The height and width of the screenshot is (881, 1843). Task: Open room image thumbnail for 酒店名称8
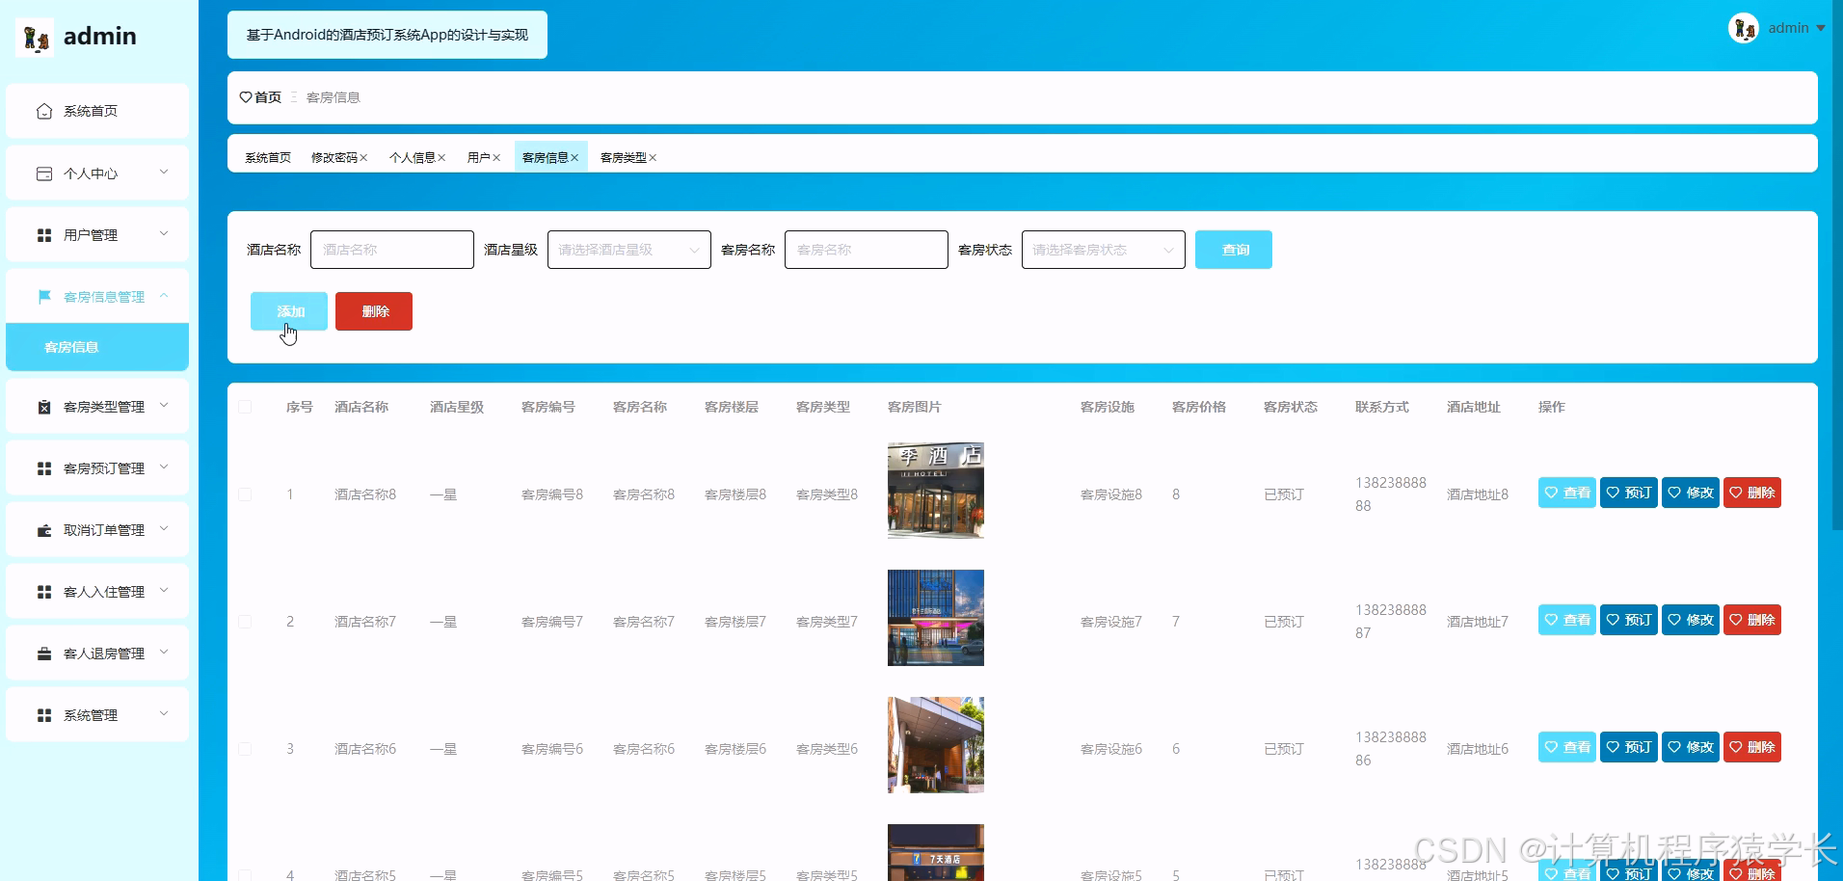pos(936,491)
